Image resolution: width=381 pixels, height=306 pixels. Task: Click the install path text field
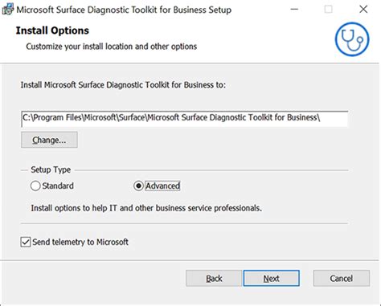pyautogui.click(x=185, y=119)
